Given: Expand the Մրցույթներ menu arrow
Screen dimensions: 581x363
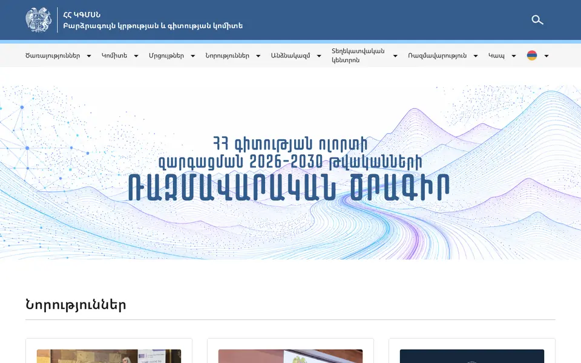Looking at the screenshot, I should point(192,56).
